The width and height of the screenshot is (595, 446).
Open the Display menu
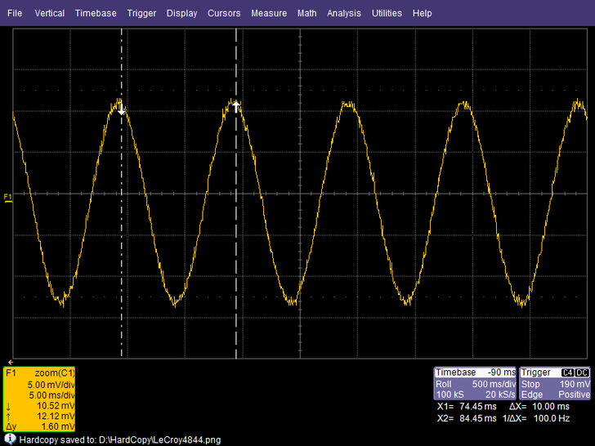coord(181,14)
